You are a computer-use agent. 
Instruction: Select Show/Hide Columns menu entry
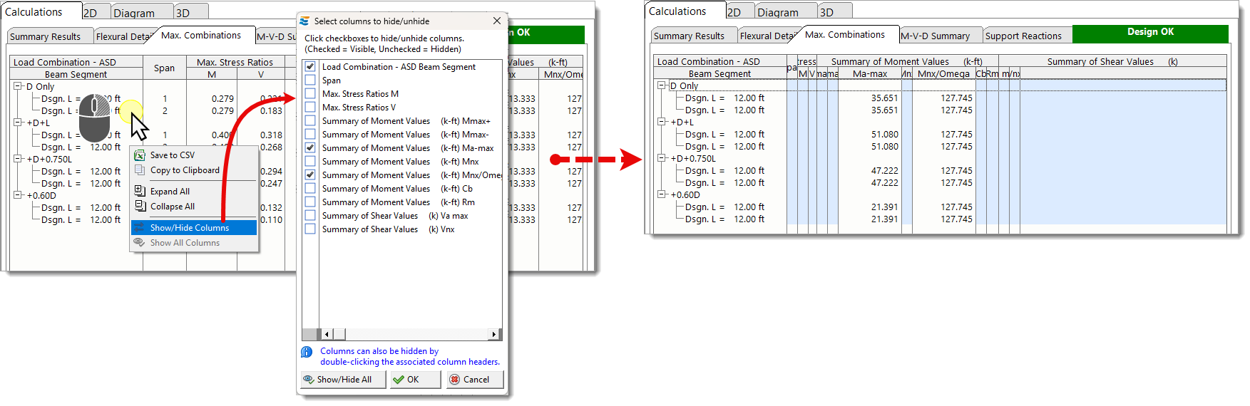click(x=194, y=228)
